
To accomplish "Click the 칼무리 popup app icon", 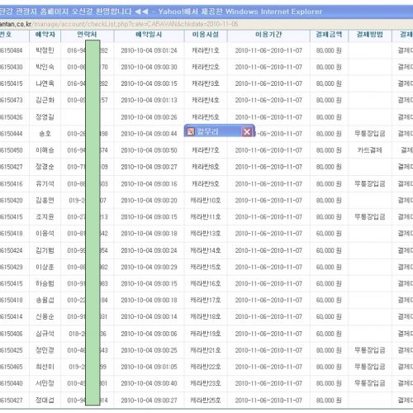I will click(191, 131).
